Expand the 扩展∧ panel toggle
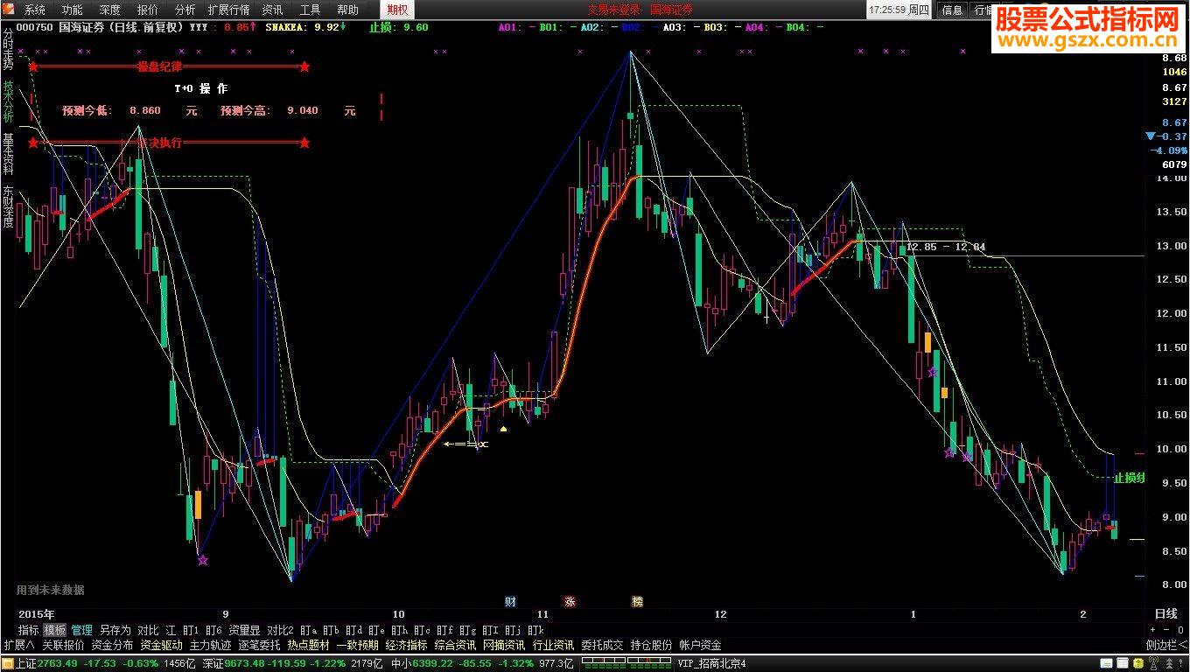This screenshot has height=672, width=1190. click(18, 645)
